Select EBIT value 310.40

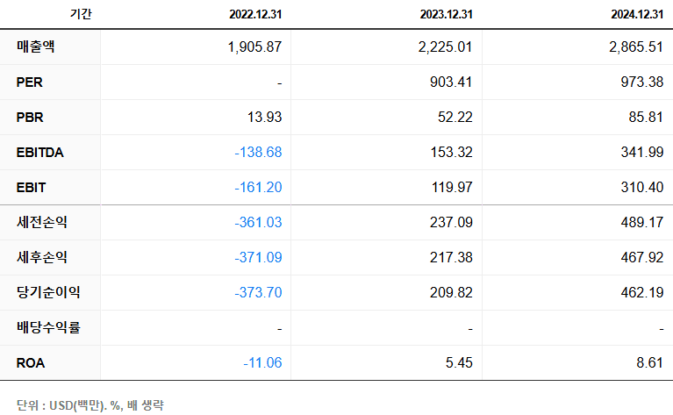(642, 188)
